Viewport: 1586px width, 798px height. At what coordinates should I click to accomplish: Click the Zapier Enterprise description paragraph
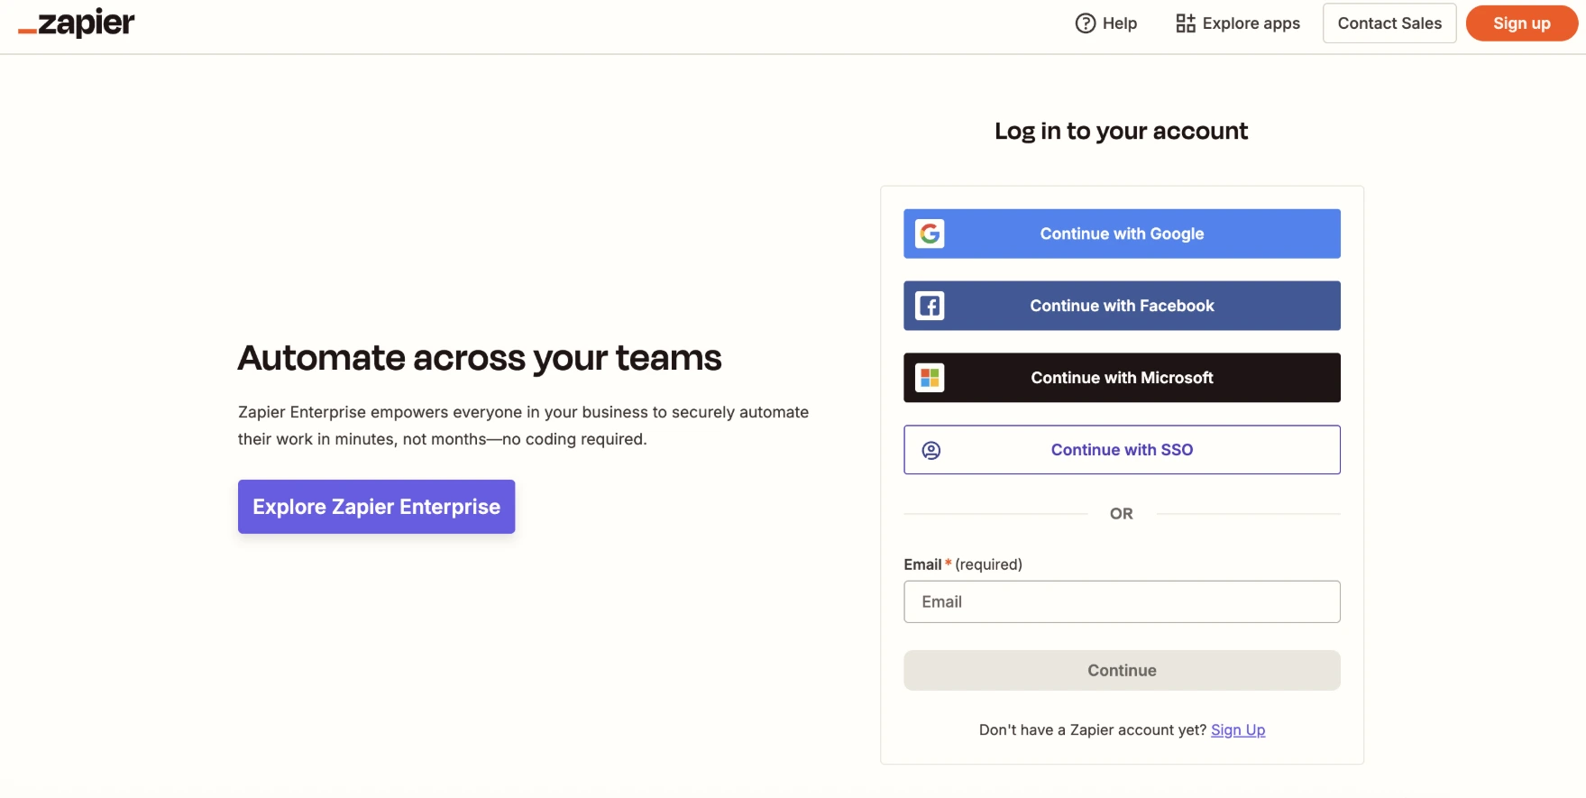pos(523,426)
